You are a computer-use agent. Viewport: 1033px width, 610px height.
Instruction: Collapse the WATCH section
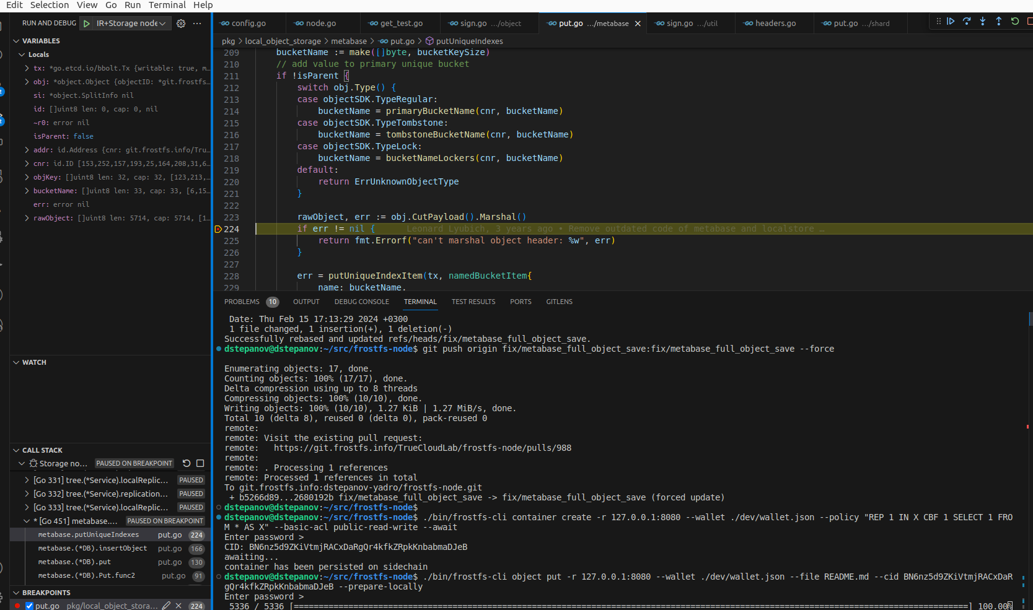tap(16, 362)
